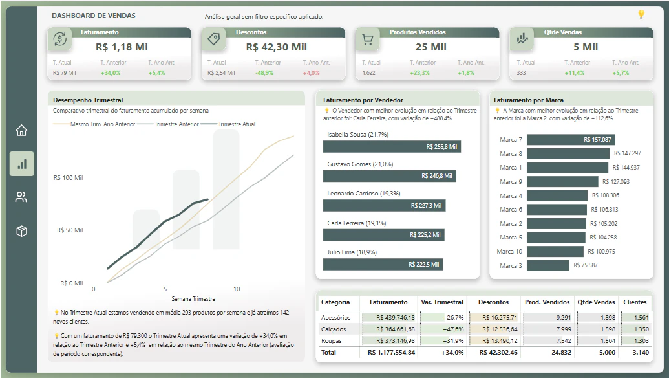Click the lightbulb tips icon at top right
Image resolution: width=669 pixels, height=378 pixels.
click(641, 14)
